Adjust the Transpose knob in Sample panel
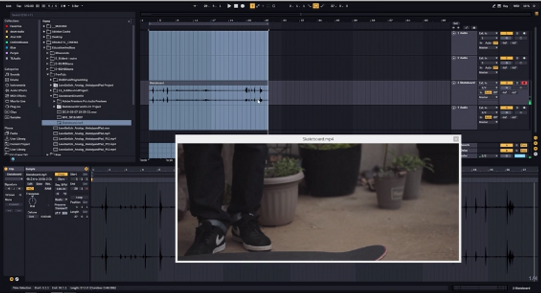The height and width of the screenshot is (293, 541). click(x=32, y=200)
